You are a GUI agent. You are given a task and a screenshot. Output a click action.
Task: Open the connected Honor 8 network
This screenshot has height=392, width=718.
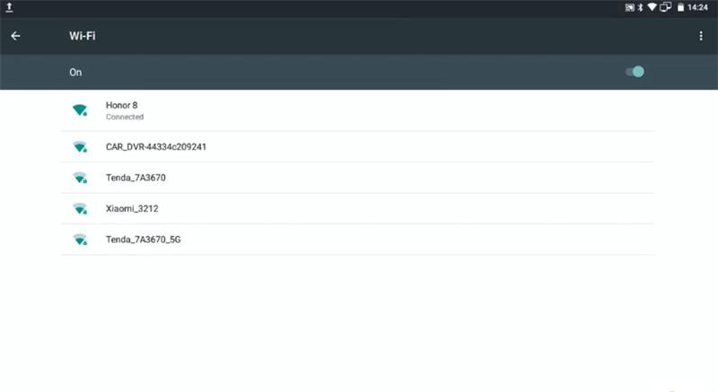coord(358,110)
